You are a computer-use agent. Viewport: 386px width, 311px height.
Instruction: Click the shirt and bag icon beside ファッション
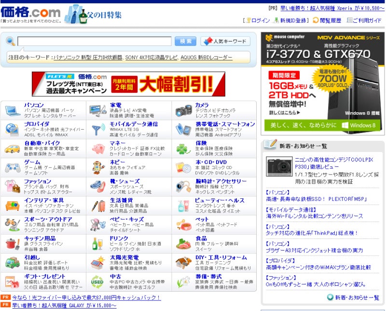tap(13, 187)
